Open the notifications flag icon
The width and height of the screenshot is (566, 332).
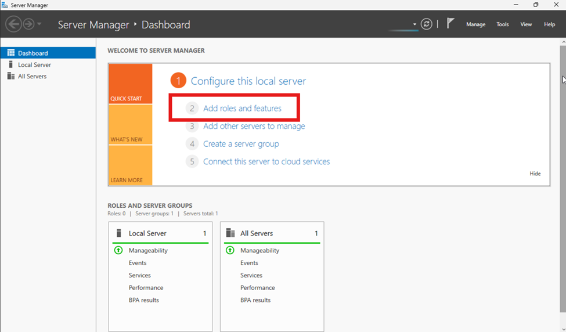[450, 24]
